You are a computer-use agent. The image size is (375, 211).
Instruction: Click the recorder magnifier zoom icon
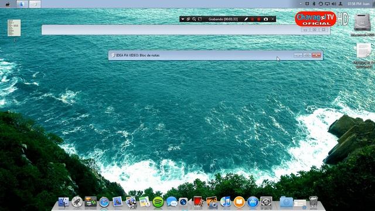point(194,19)
